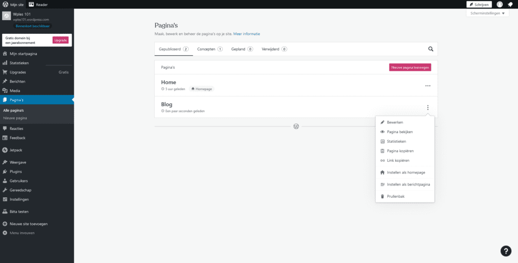The height and width of the screenshot is (263, 518).
Task: Toggle the Blog page ellipsis menu
Action: pos(428,108)
